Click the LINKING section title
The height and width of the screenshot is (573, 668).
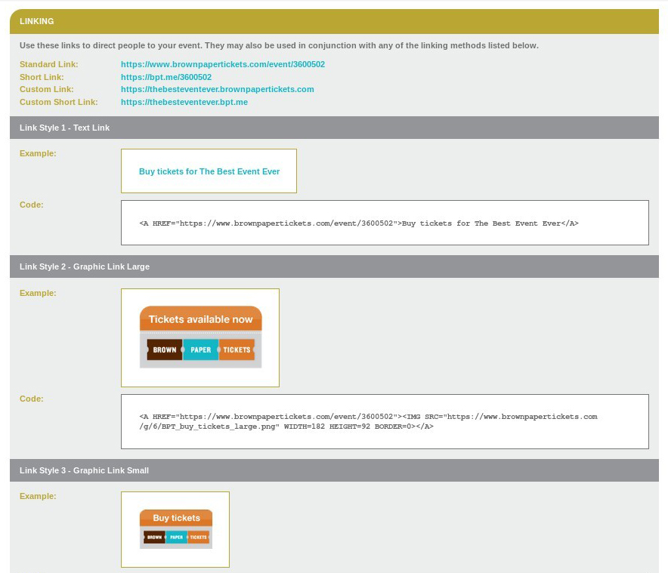pos(36,21)
